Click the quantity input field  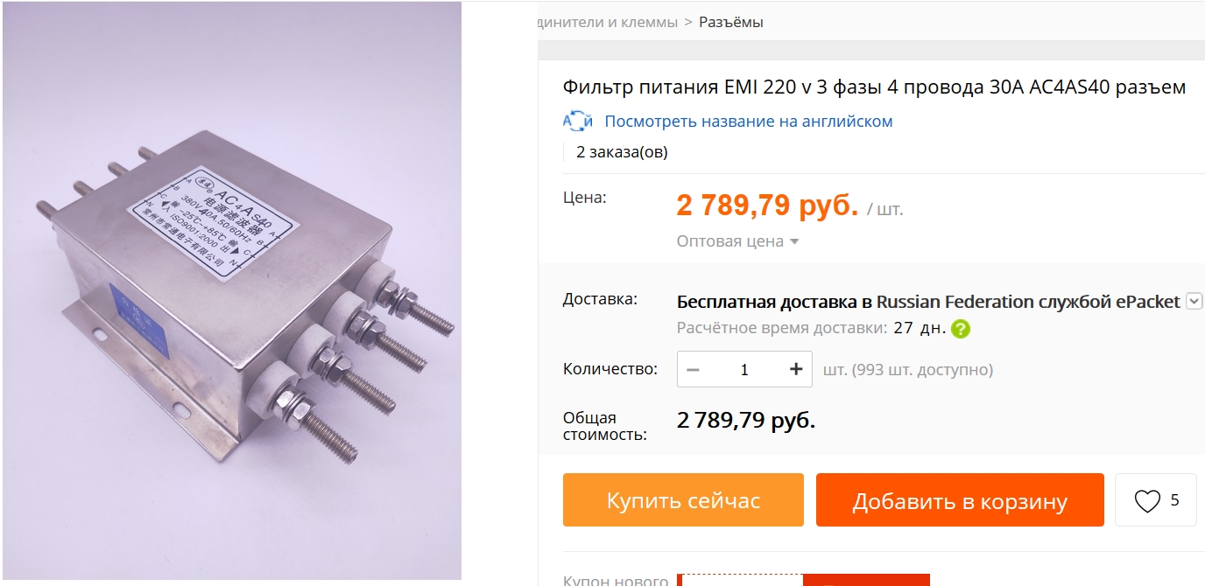[x=744, y=369]
